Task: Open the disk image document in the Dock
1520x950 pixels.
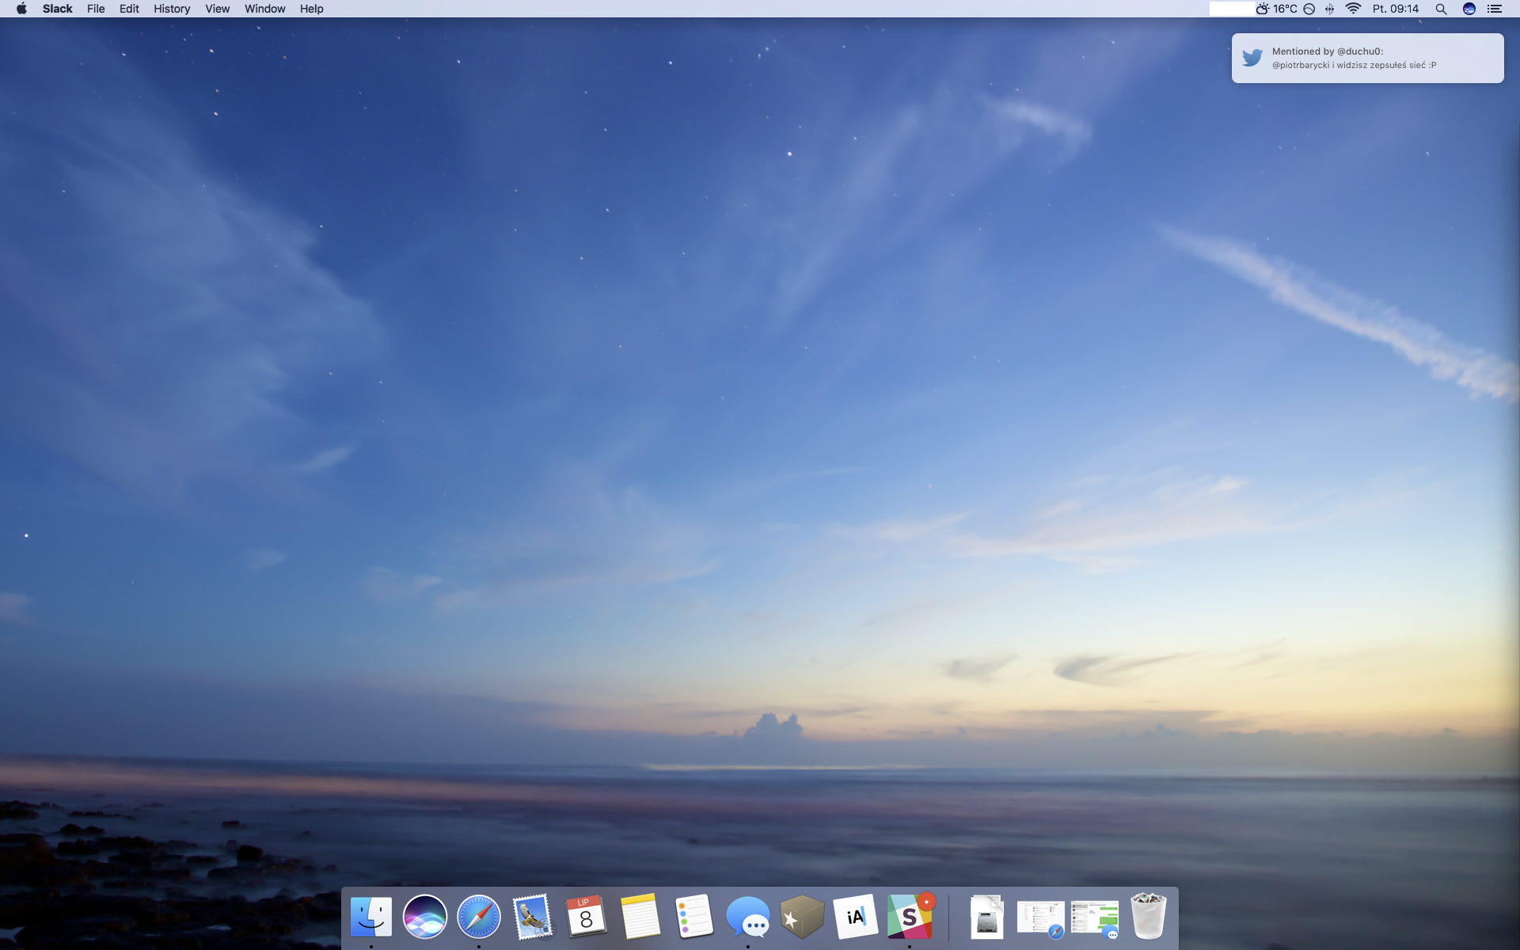Action: pos(986,917)
